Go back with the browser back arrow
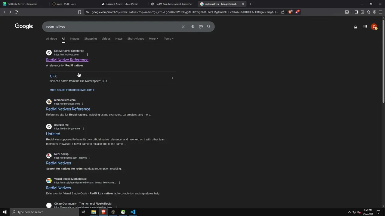385x216 pixels. coord(4,12)
